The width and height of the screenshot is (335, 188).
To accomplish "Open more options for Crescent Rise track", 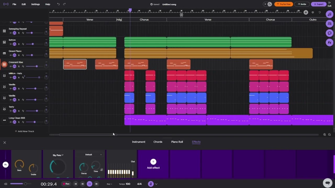I will [46, 62].
